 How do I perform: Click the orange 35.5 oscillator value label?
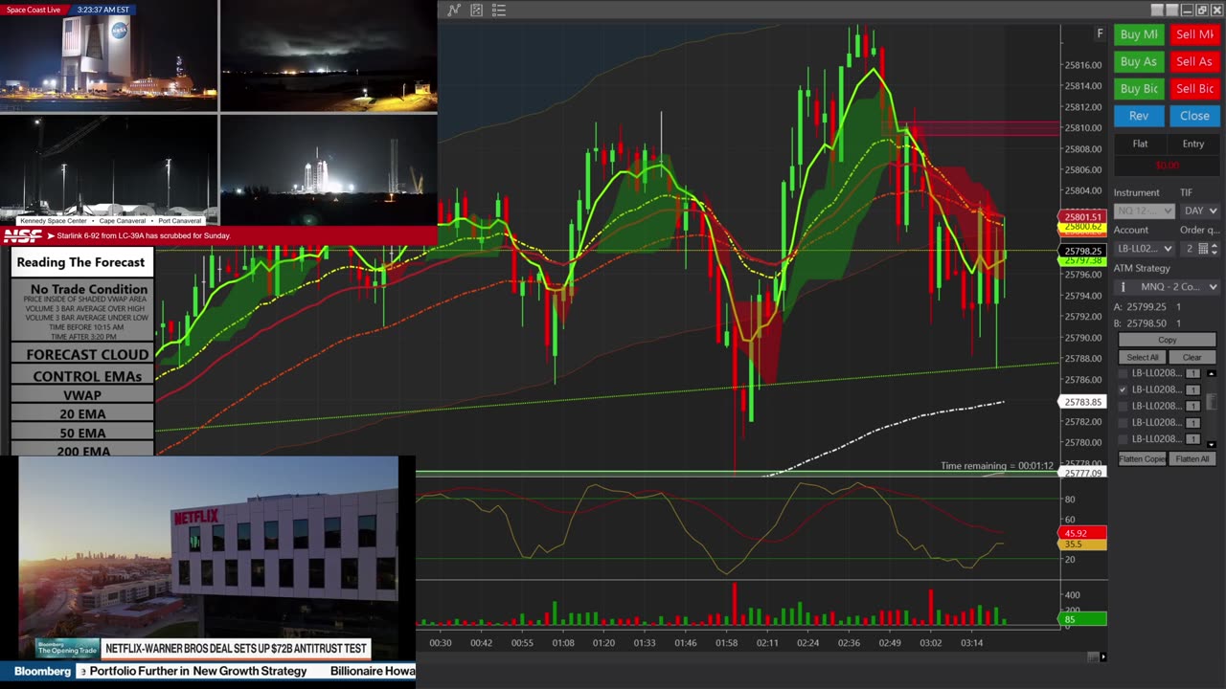pos(1082,545)
